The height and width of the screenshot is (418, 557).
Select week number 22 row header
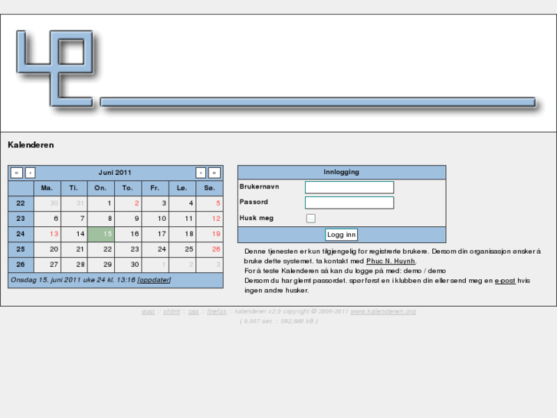[x=21, y=203]
